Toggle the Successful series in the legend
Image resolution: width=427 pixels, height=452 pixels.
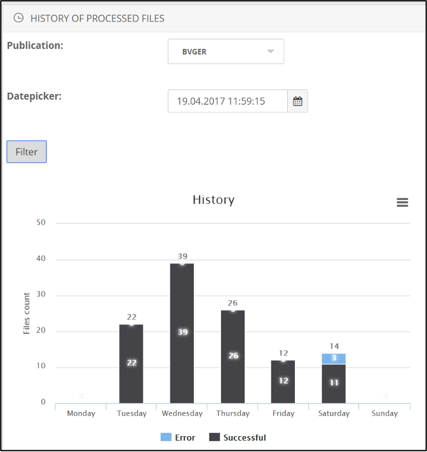[238, 437]
